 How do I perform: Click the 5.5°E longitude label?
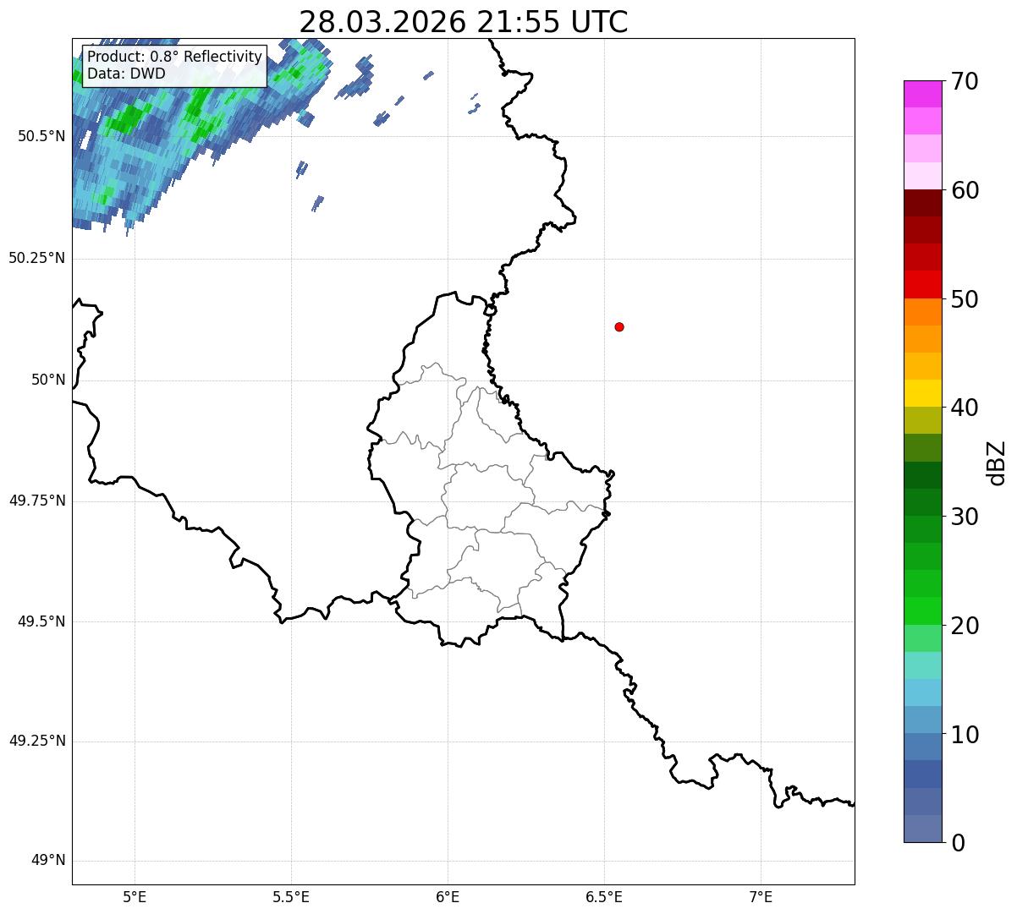point(291,896)
